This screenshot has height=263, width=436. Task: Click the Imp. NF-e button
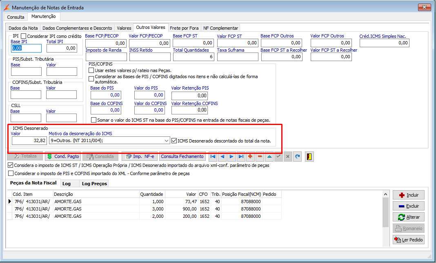pos(140,156)
